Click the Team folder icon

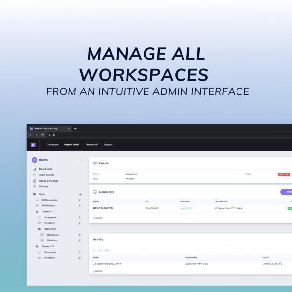point(35,194)
